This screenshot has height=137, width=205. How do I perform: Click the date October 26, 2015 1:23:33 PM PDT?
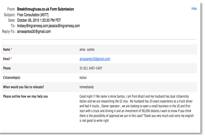pyautogui.click(x=39, y=20)
